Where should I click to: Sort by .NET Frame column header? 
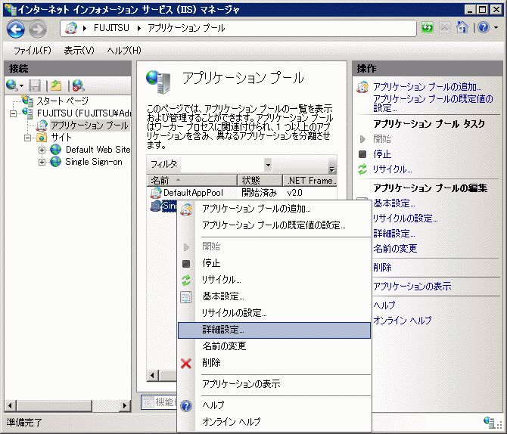click(309, 180)
